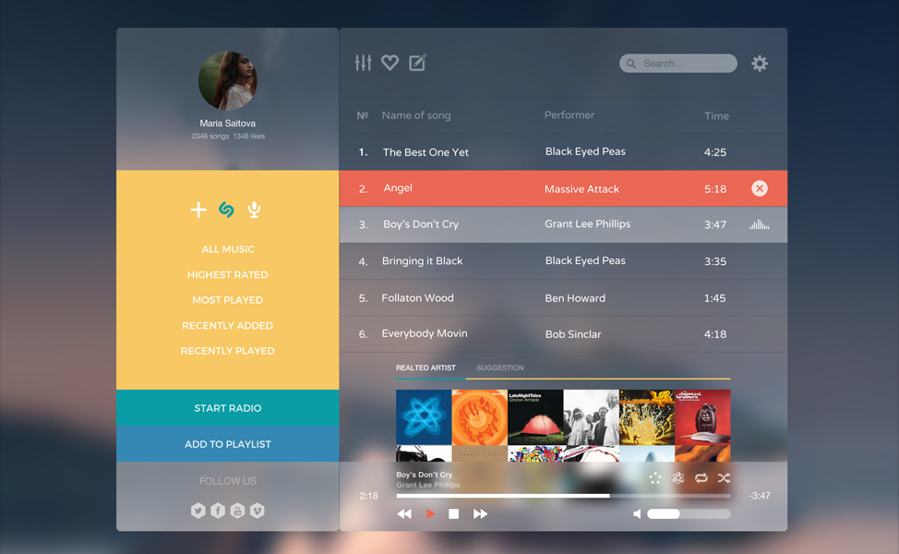The height and width of the screenshot is (554, 899).
Task: Open the Most Played music list
Action: [x=228, y=300]
